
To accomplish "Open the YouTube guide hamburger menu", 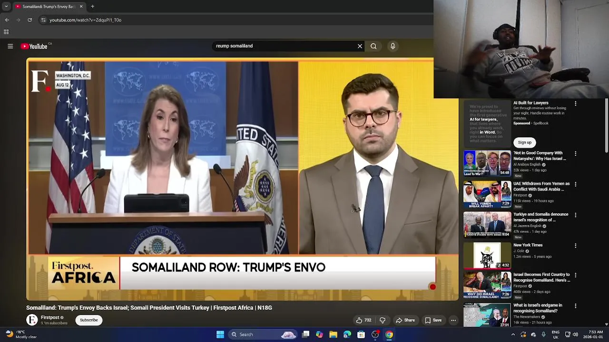I will tap(10, 46).
